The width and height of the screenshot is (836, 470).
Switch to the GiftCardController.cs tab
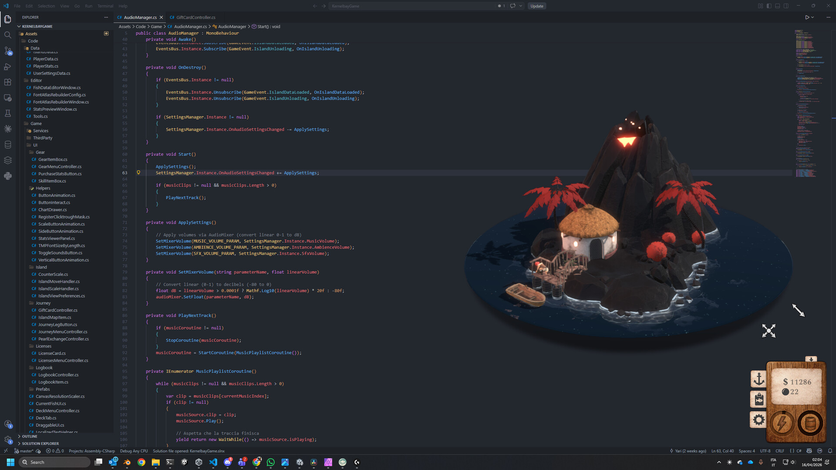[x=196, y=17]
